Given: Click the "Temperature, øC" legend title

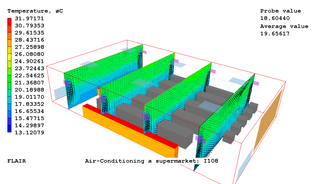Looking at the screenshot, I should 35,11.
